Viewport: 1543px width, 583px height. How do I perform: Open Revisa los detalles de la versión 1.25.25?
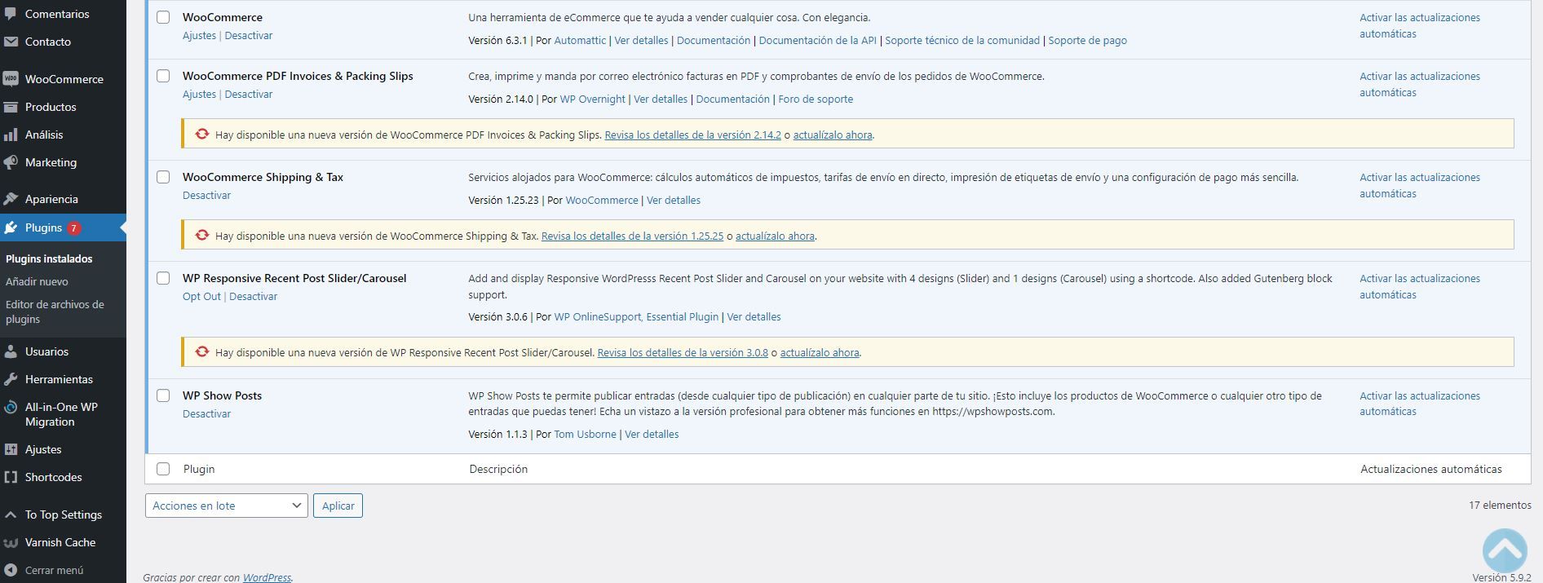(x=632, y=236)
